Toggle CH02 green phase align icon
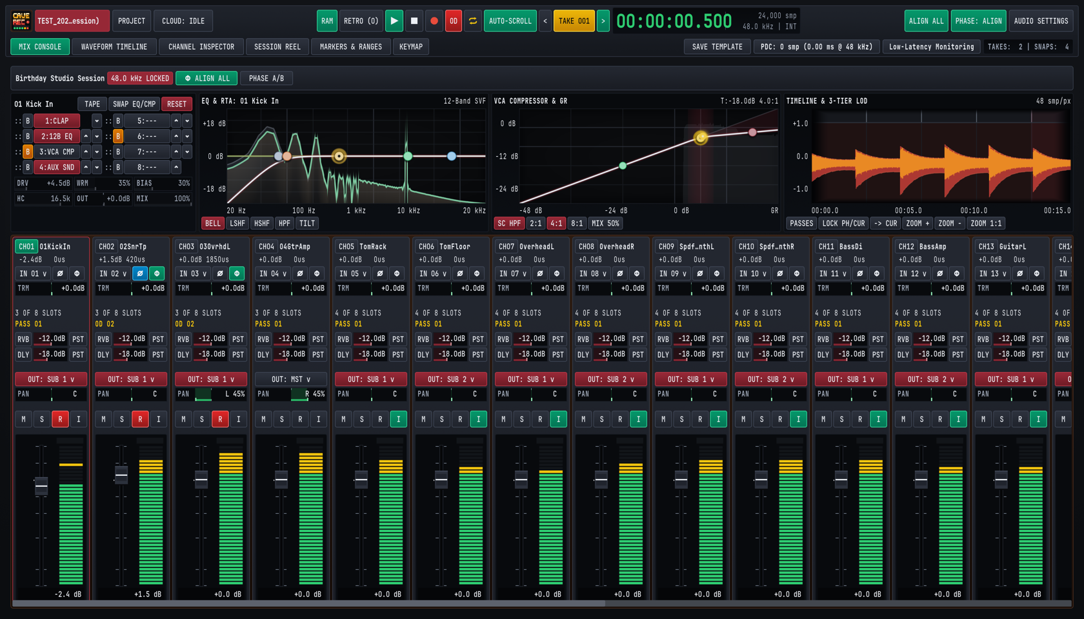This screenshot has width=1084, height=619. click(x=157, y=273)
